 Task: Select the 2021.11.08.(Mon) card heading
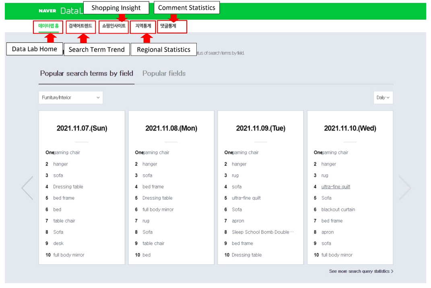[x=171, y=128]
